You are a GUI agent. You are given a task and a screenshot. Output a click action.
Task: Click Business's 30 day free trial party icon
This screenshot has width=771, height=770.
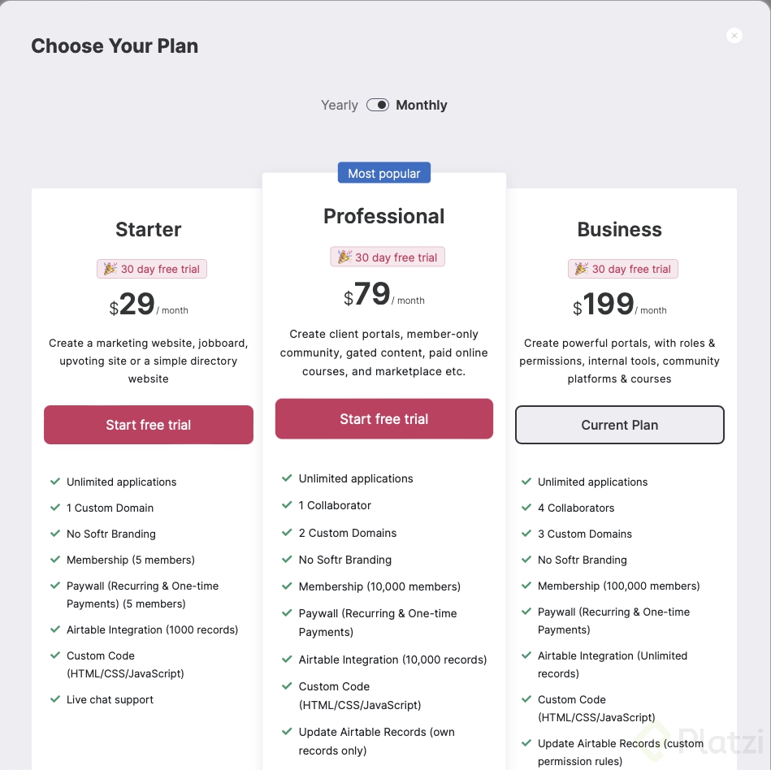click(x=581, y=269)
